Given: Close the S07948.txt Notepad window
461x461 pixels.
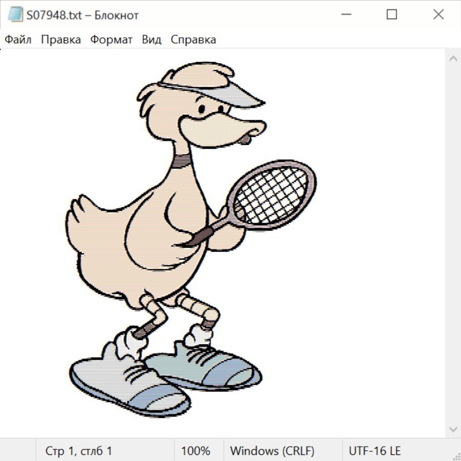Looking at the screenshot, I should 438,15.
